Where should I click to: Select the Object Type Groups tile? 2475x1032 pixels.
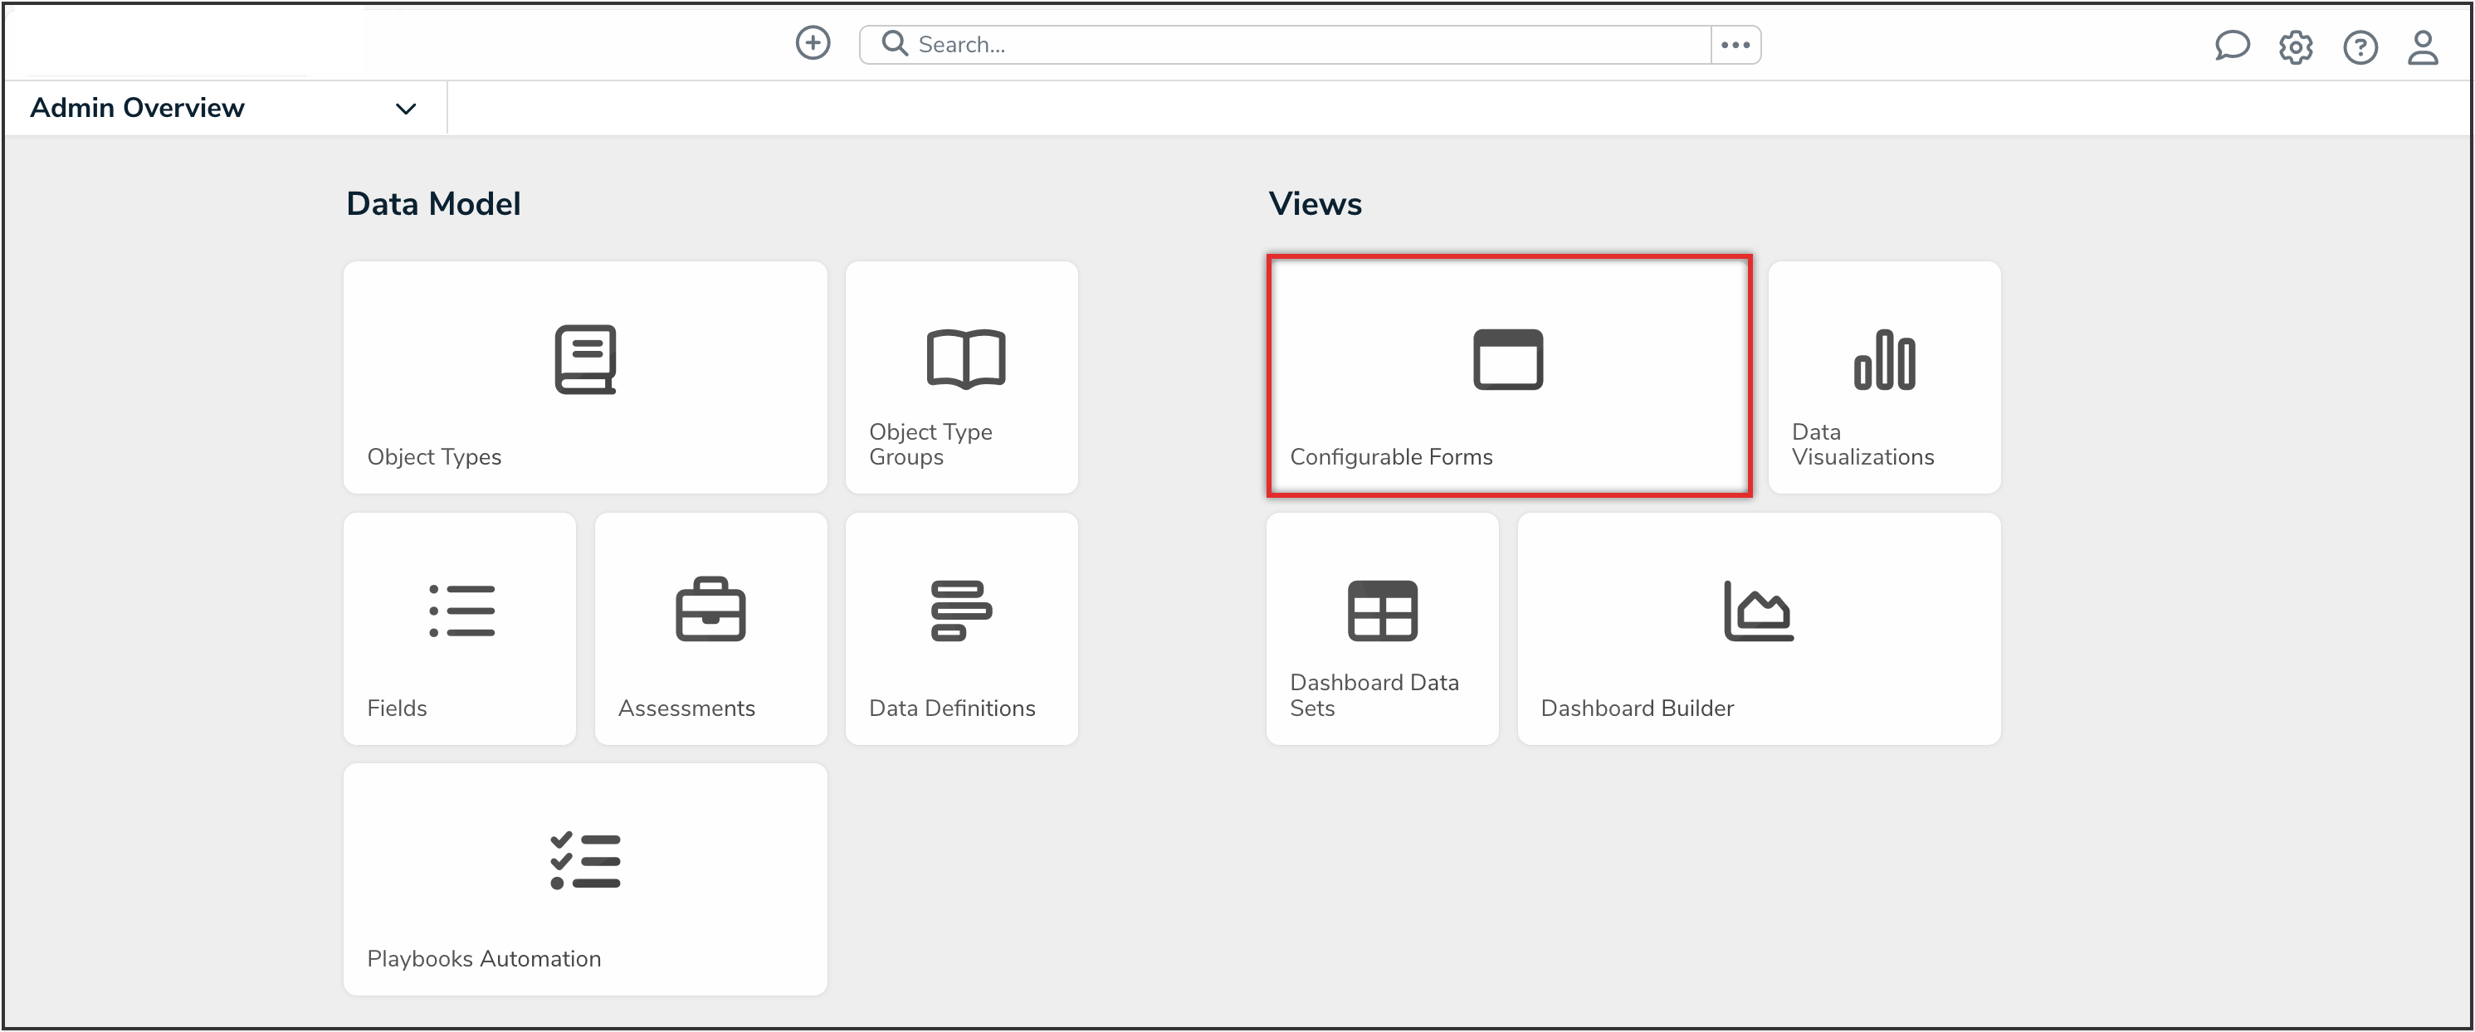961,377
